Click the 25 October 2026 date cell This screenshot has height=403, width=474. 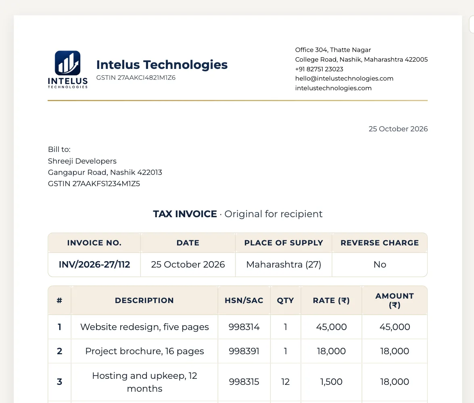tap(188, 265)
